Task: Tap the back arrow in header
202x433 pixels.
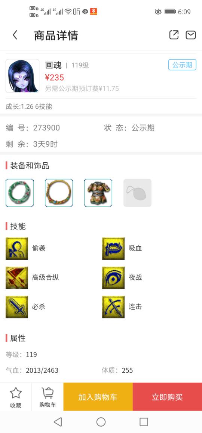Action: [15, 35]
